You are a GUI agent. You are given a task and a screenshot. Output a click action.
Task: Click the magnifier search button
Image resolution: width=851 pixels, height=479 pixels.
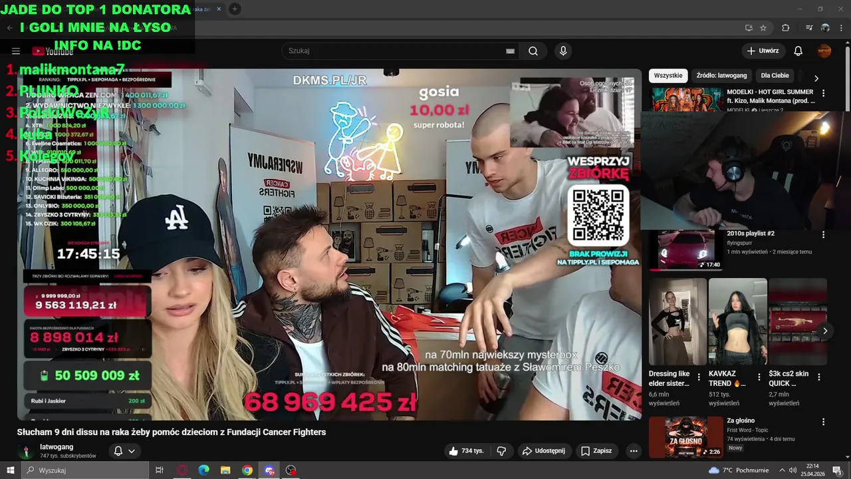pos(533,51)
